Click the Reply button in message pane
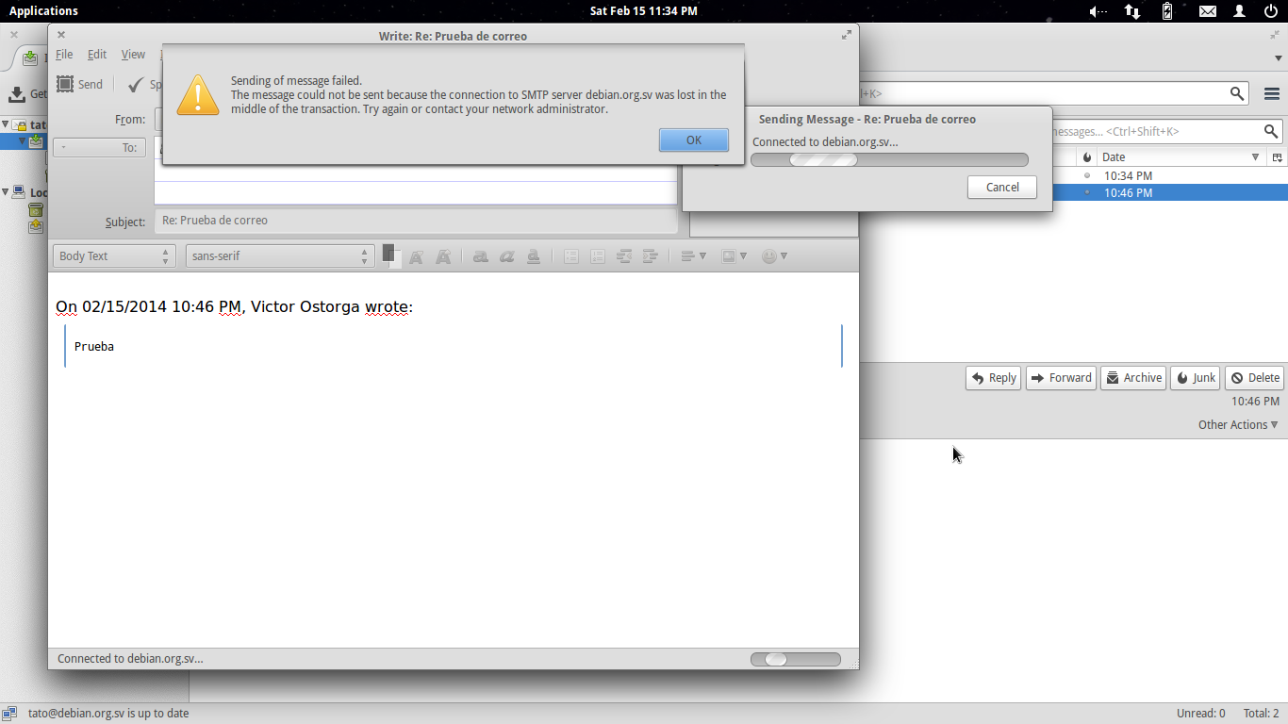The width and height of the screenshot is (1288, 724). (993, 378)
